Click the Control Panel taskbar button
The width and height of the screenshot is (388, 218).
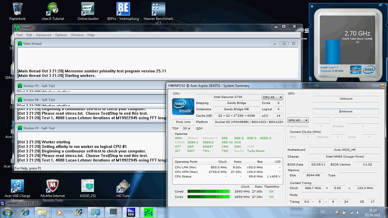tap(95, 212)
